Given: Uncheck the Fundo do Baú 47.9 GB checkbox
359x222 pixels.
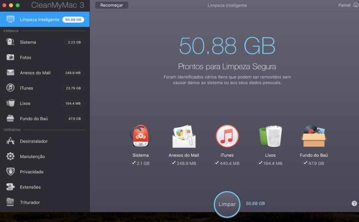Looking at the screenshot, I should pos(305,163).
